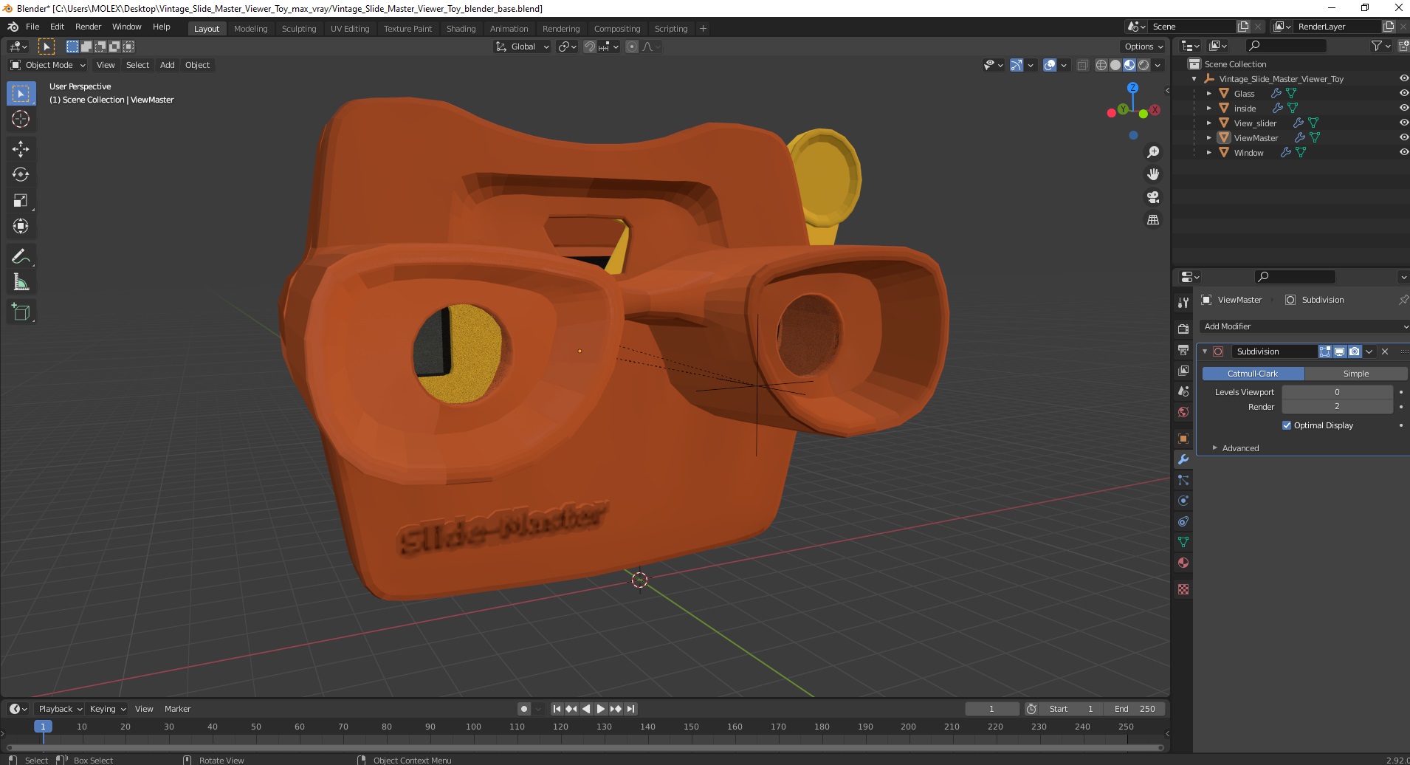Click the Levels Viewport value field
The width and height of the screenshot is (1410, 765).
[x=1337, y=392]
